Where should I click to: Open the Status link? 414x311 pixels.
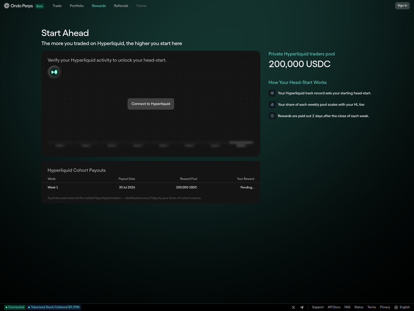[x=359, y=307]
